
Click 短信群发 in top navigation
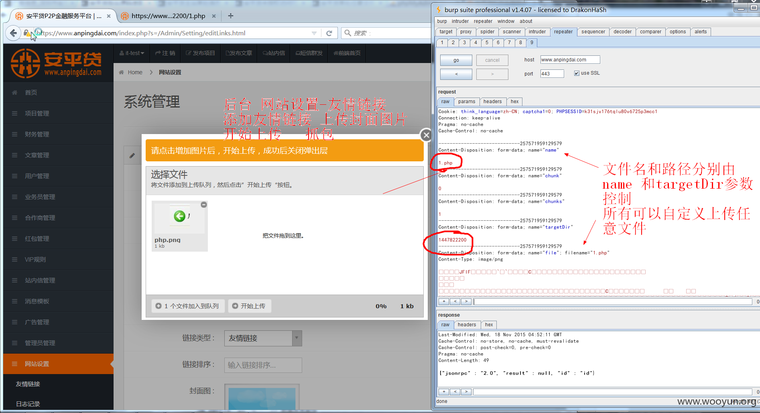coord(309,53)
